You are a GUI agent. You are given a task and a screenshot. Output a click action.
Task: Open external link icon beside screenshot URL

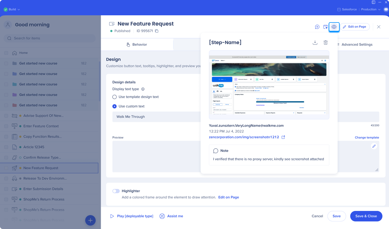click(x=283, y=137)
